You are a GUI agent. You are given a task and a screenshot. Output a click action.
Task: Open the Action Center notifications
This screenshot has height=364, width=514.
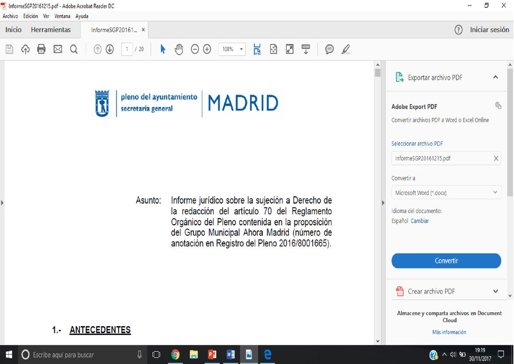[x=501, y=354]
